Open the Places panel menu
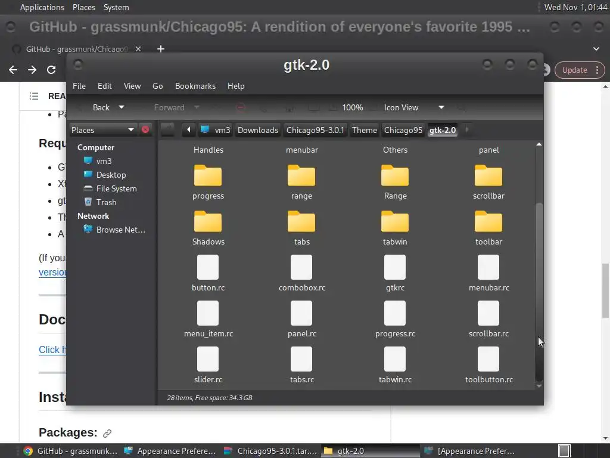The image size is (610, 458). click(x=84, y=7)
